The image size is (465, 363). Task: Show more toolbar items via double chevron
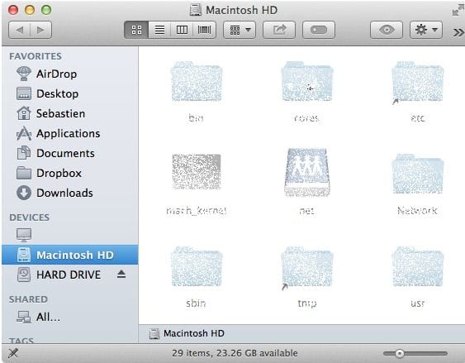(x=458, y=32)
